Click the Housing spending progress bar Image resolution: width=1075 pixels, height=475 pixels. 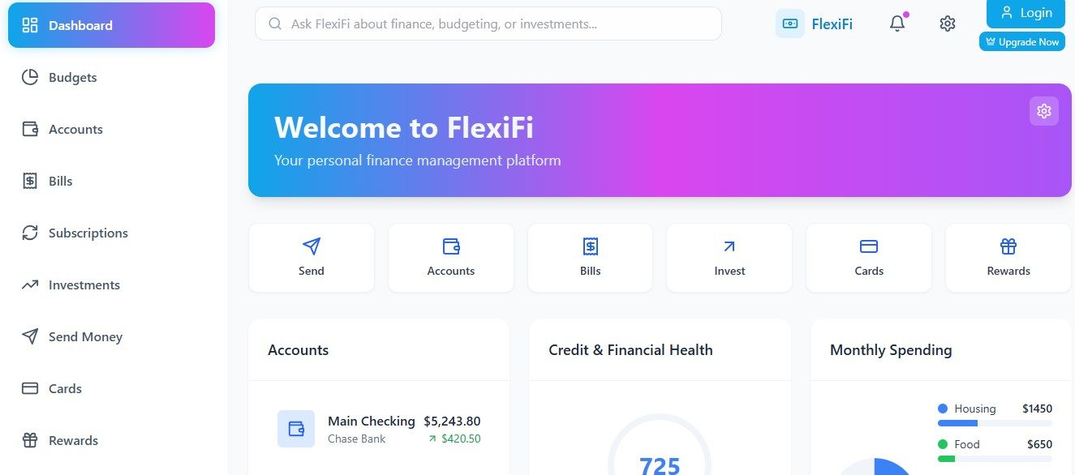995,423
